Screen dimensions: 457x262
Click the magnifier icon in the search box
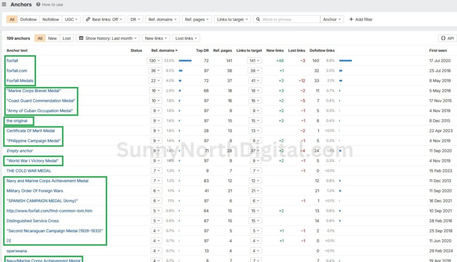click(x=258, y=20)
